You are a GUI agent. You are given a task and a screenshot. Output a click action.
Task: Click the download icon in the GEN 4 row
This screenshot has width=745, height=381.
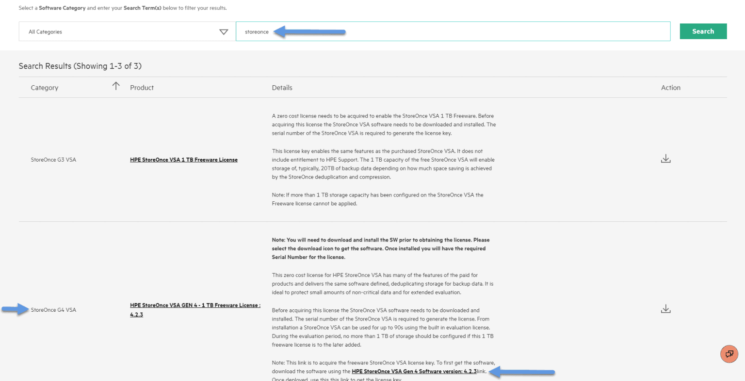point(665,308)
